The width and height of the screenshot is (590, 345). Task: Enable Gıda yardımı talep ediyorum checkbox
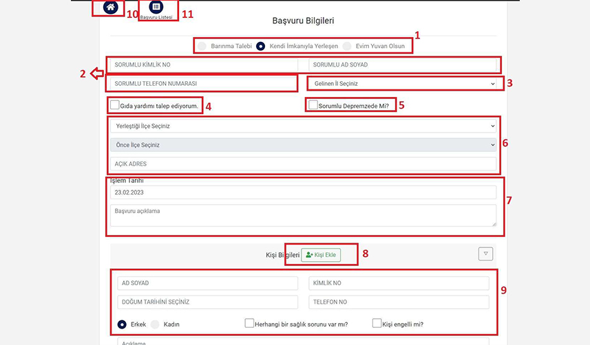pyautogui.click(x=115, y=106)
